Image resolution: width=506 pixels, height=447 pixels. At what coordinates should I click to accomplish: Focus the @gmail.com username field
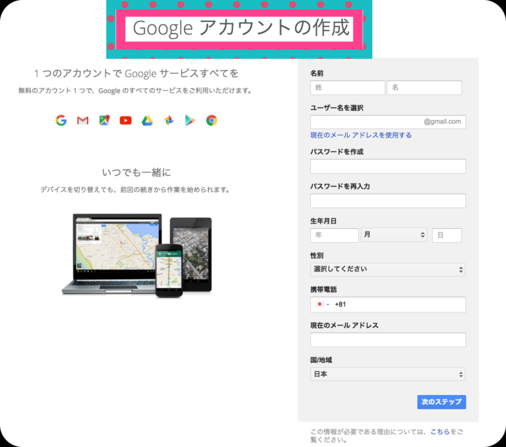pos(388,122)
